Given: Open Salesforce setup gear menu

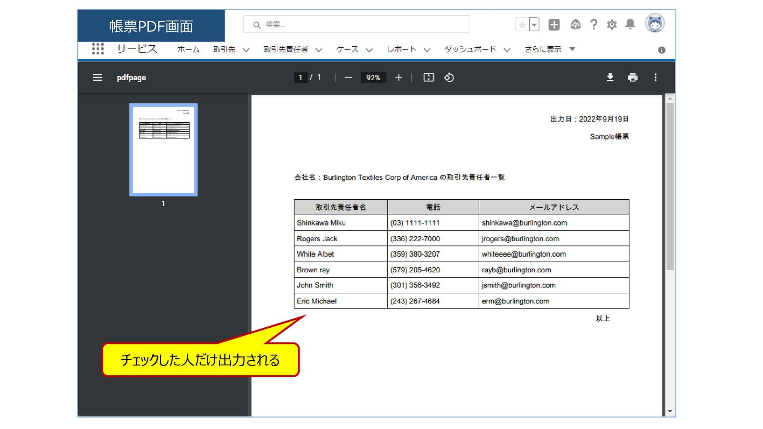Looking at the screenshot, I should [612, 25].
